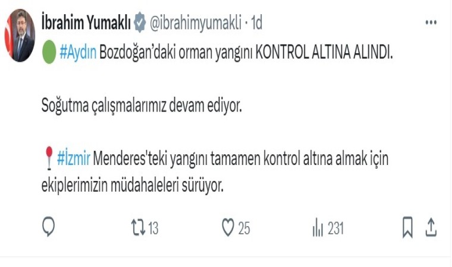This screenshot has width=452, height=267.
Task: Click the green circle emoji before #Aydın
Action: tap(49, 52)
